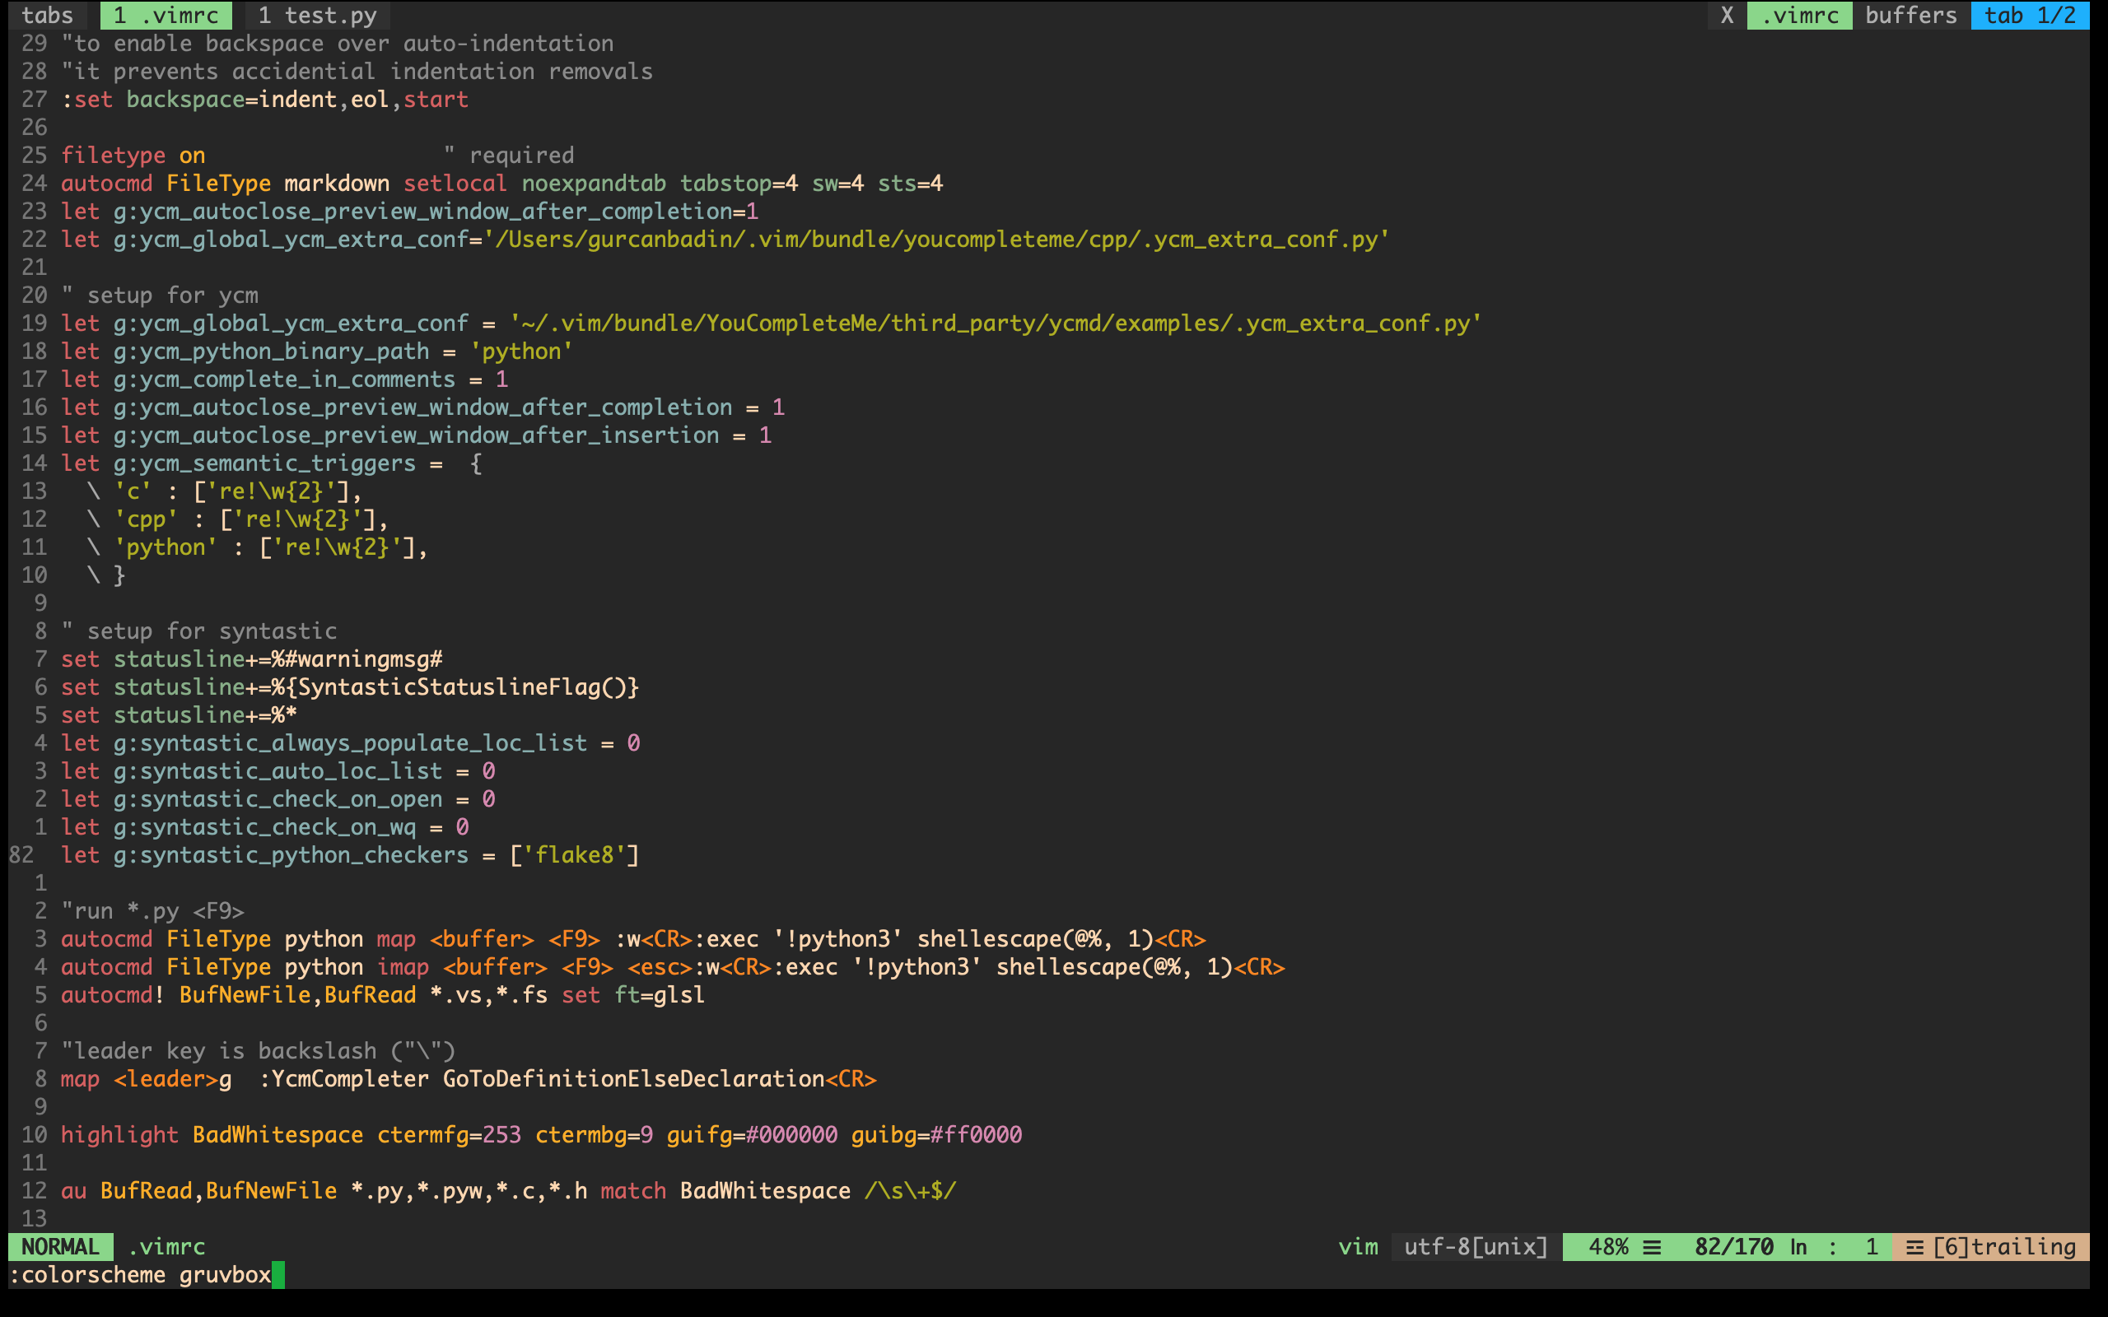The width and height of the screenshot is (2108, 1317).
Task: Click the highlight BadWhitespace line
Action: [x=541, y=1134]
